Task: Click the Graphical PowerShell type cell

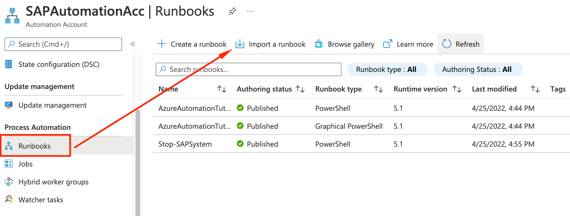Action: pyautogui.click(x=349, y=126)
